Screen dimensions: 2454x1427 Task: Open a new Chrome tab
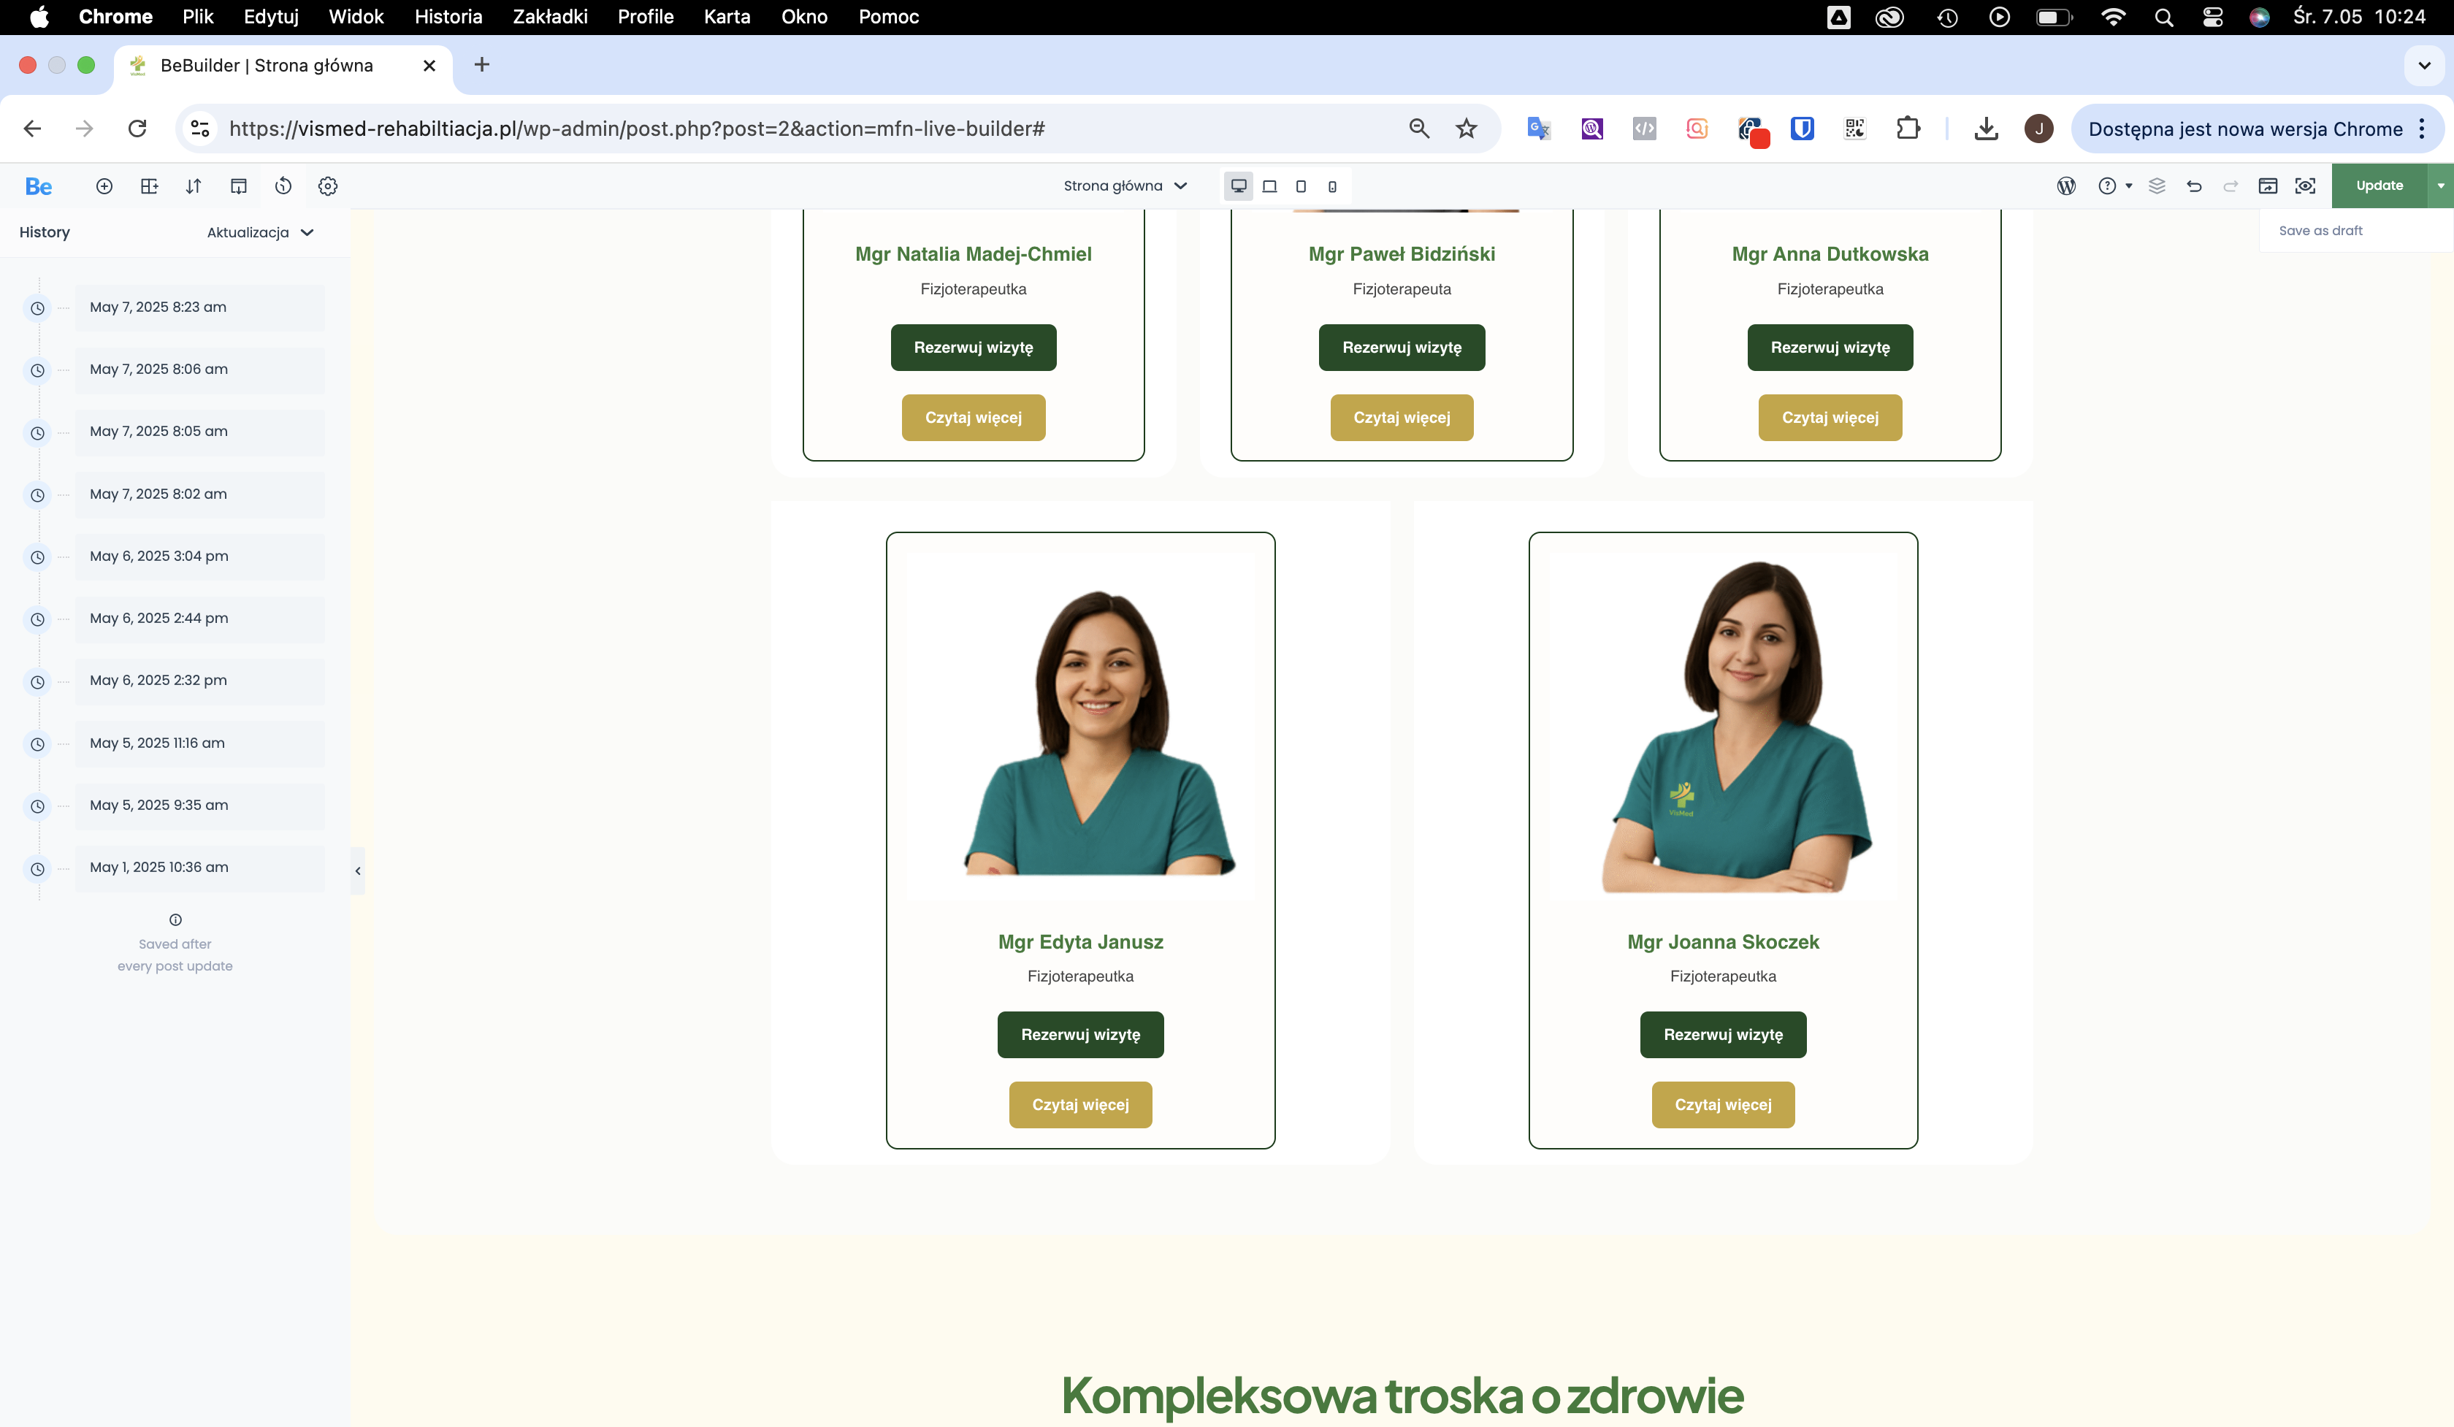[x=481, y=65]
